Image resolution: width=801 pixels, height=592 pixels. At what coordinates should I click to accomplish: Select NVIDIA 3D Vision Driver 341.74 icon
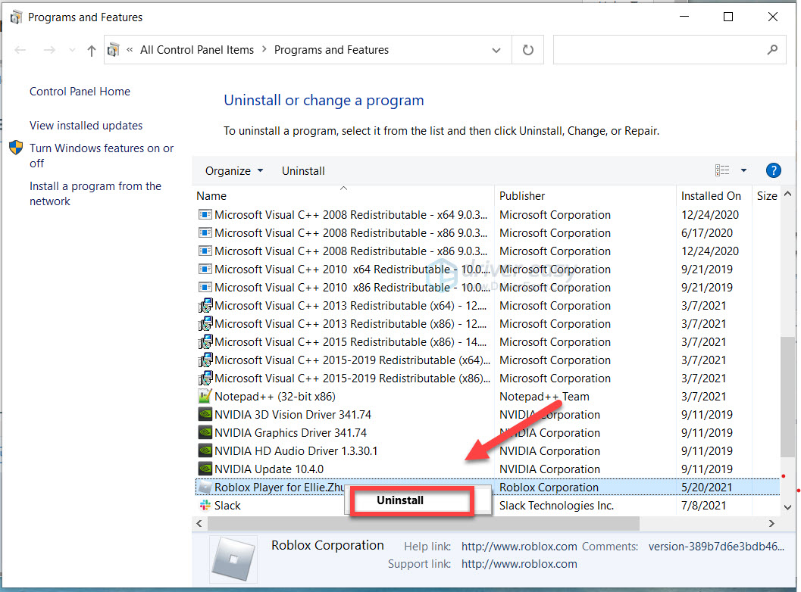tap(205, 414)
